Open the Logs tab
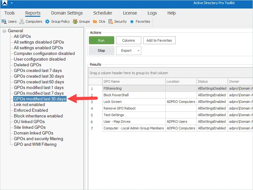Screen dimensions: 253x190 [x=152, y=13]
